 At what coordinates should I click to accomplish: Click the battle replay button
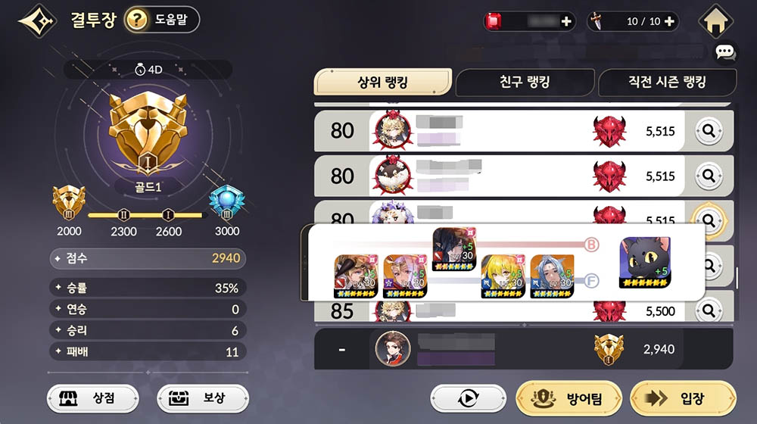[468, 398]
